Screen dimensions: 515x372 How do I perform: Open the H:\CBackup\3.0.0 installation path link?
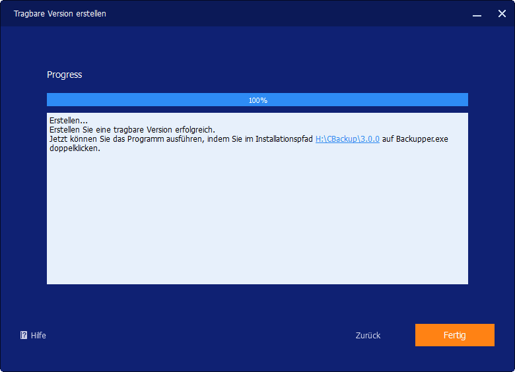pyautogui.click(x=347, y=140)
